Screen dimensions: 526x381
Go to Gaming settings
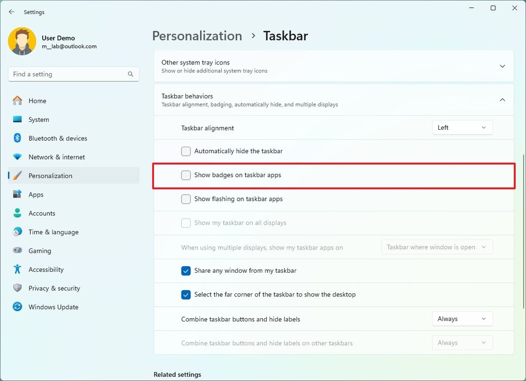tap(39, 251)
